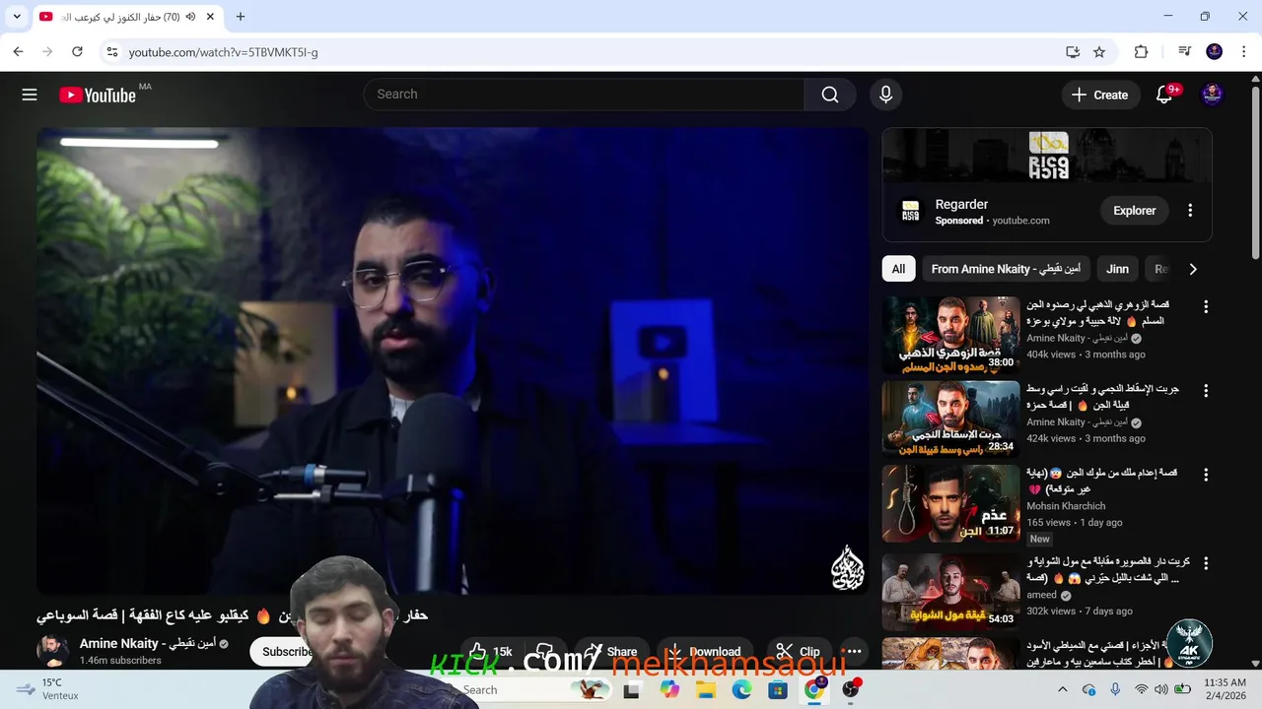This screenshot has height=709, width=1262.
Task: Click the Explorer button on sponsored card
Action: 1134,211
